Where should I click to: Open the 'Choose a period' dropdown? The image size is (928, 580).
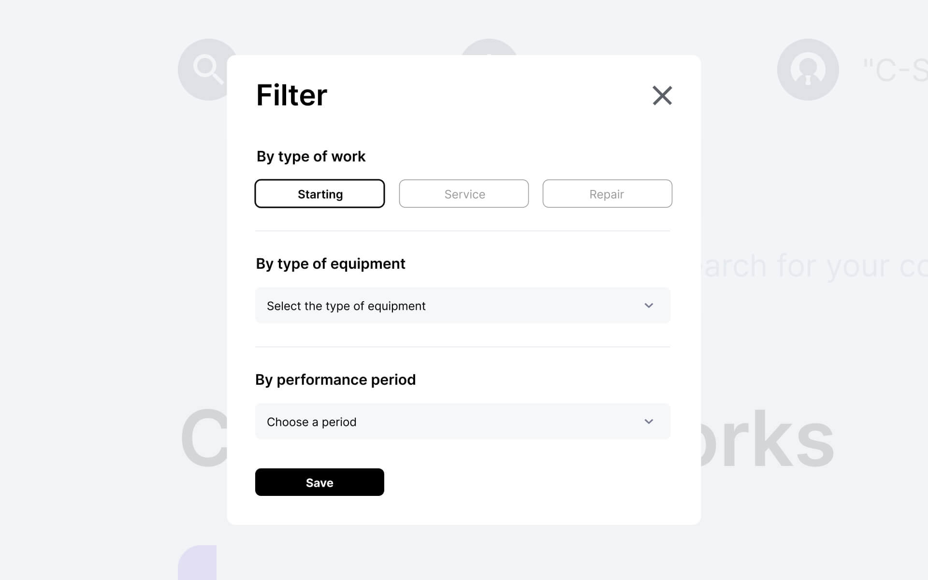[463, 421]
